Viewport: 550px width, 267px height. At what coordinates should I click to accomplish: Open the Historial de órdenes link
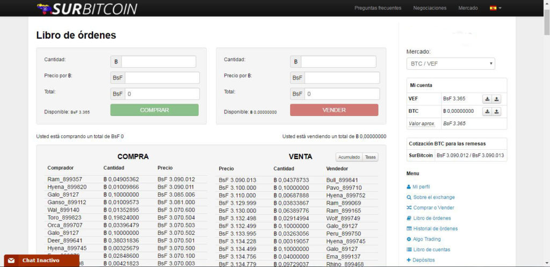pyautogui.click(x=435, y=229)
